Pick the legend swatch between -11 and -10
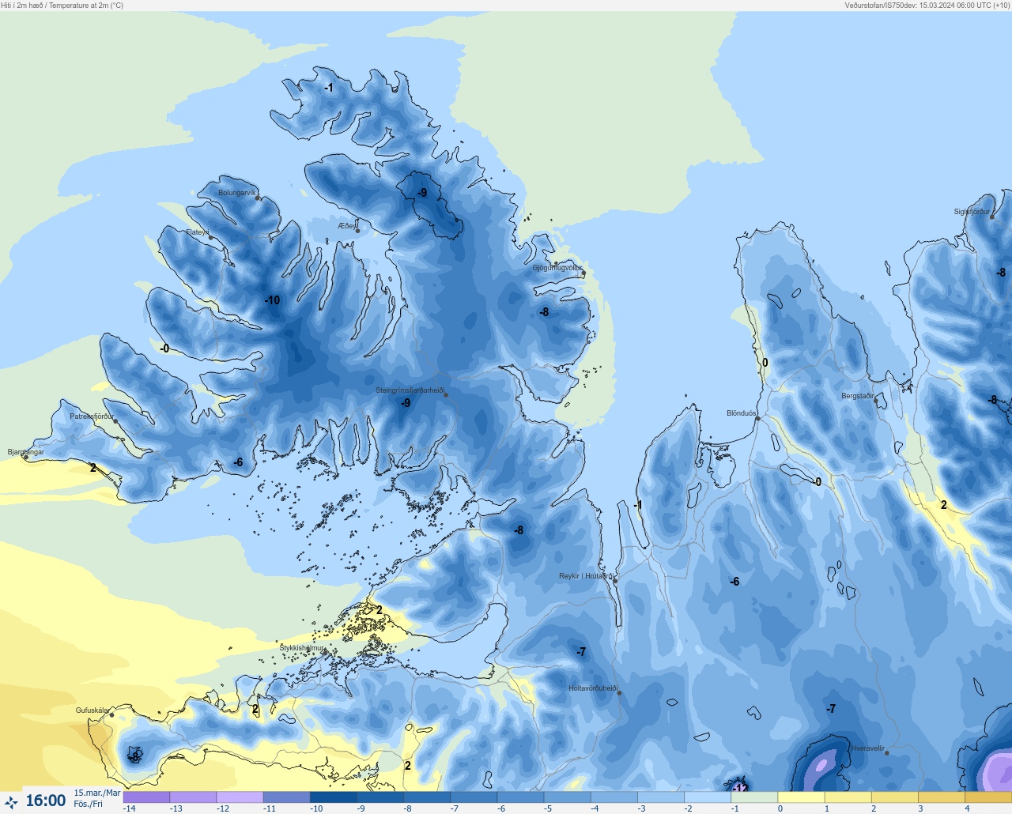The image size is (1012, 814). pyautogui.click(x=287, y=797)
